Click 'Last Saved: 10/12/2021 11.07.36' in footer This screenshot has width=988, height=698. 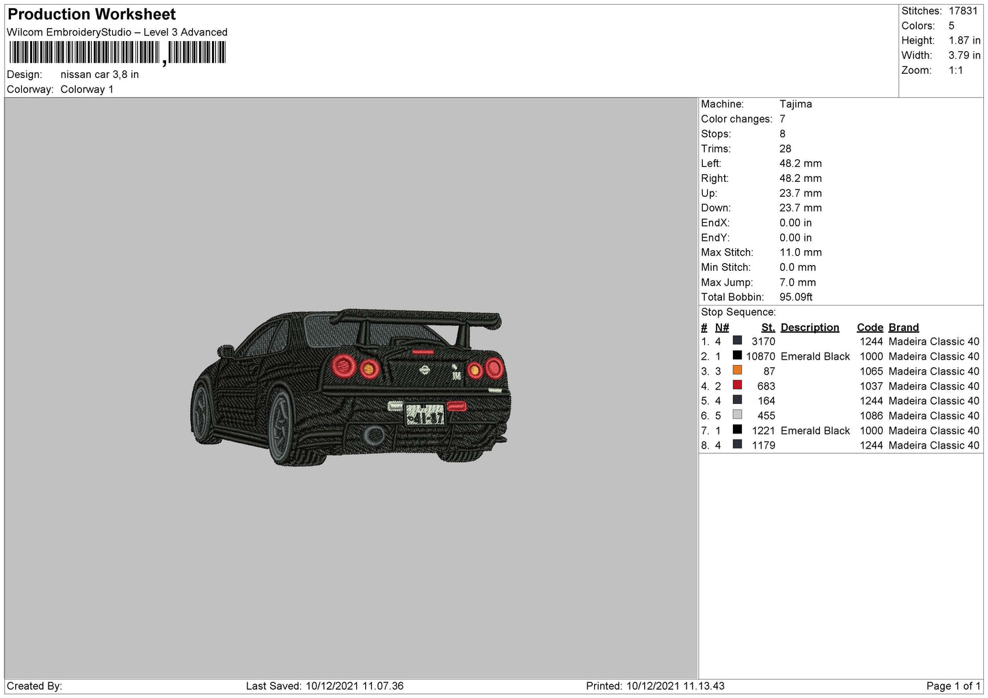pos(325,686)
